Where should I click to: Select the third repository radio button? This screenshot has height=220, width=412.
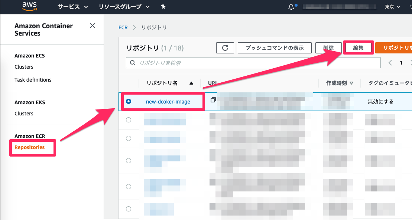click(129, 138)
